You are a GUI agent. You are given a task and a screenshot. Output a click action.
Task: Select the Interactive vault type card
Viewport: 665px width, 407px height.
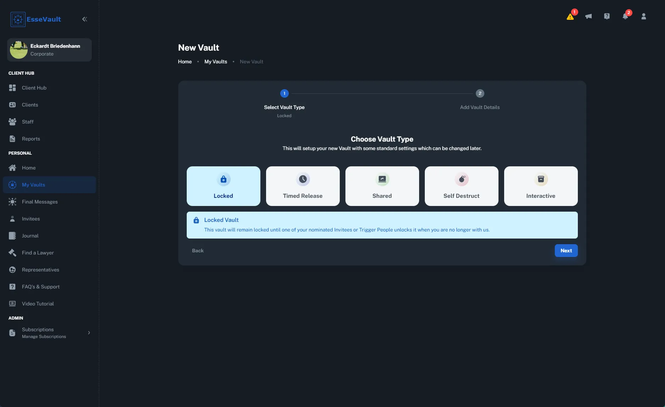point(541,186)
